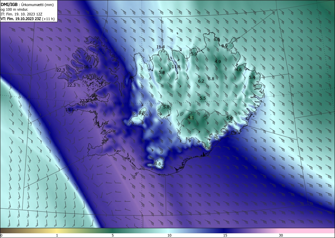
Task: Click the 6.2 value on the map
Action: 201,81
